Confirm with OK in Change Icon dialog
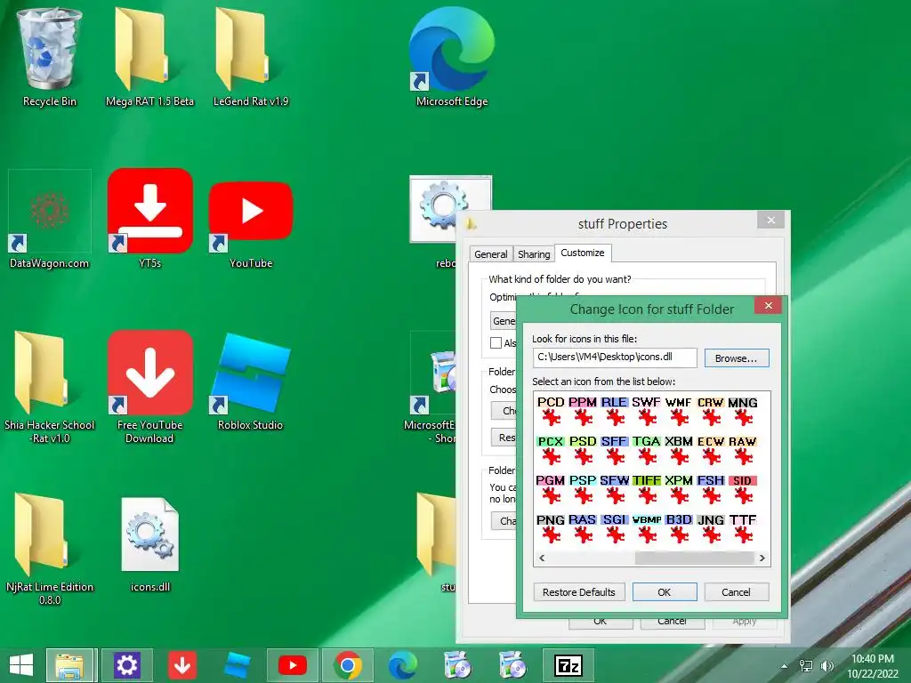Viewport: 911px width, 683px height. click(664, 591)
